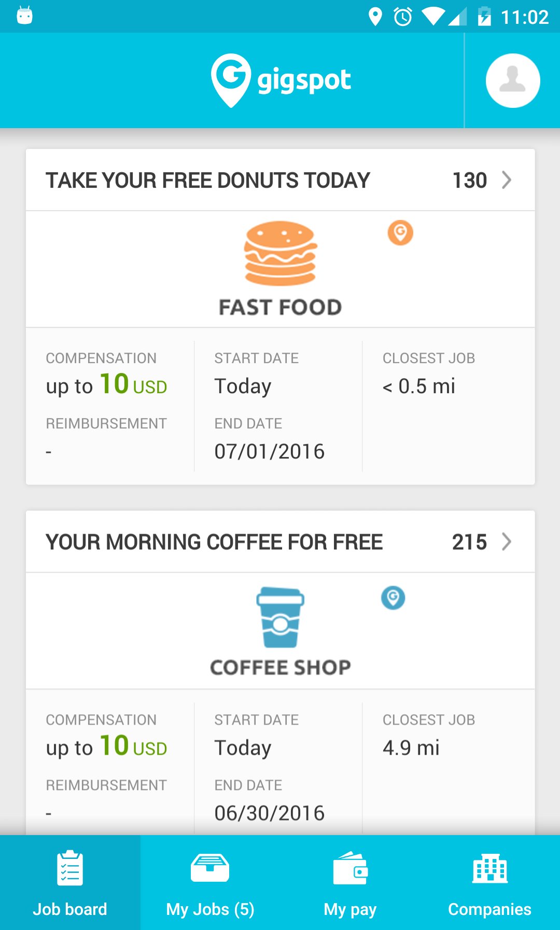Viewport: 560px width, 930px height.
Task: Tap the My Jobs inbox tray icon
Action: (210, 868)
